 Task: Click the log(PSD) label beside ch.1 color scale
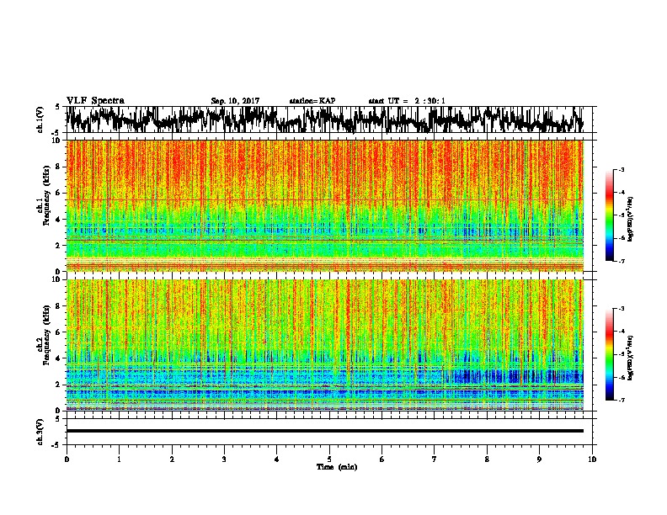(x=631, y=220)
